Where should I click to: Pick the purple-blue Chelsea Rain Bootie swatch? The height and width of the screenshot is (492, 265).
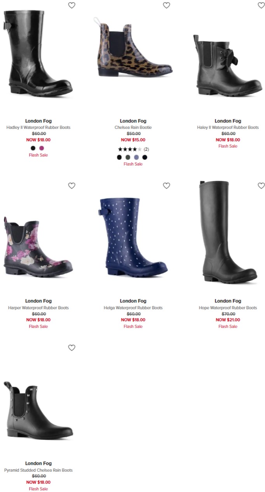136,157
